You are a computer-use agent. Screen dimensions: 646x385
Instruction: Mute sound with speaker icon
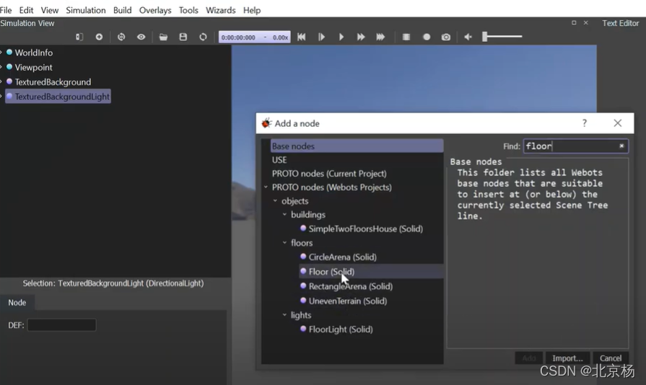pos(468,37)
